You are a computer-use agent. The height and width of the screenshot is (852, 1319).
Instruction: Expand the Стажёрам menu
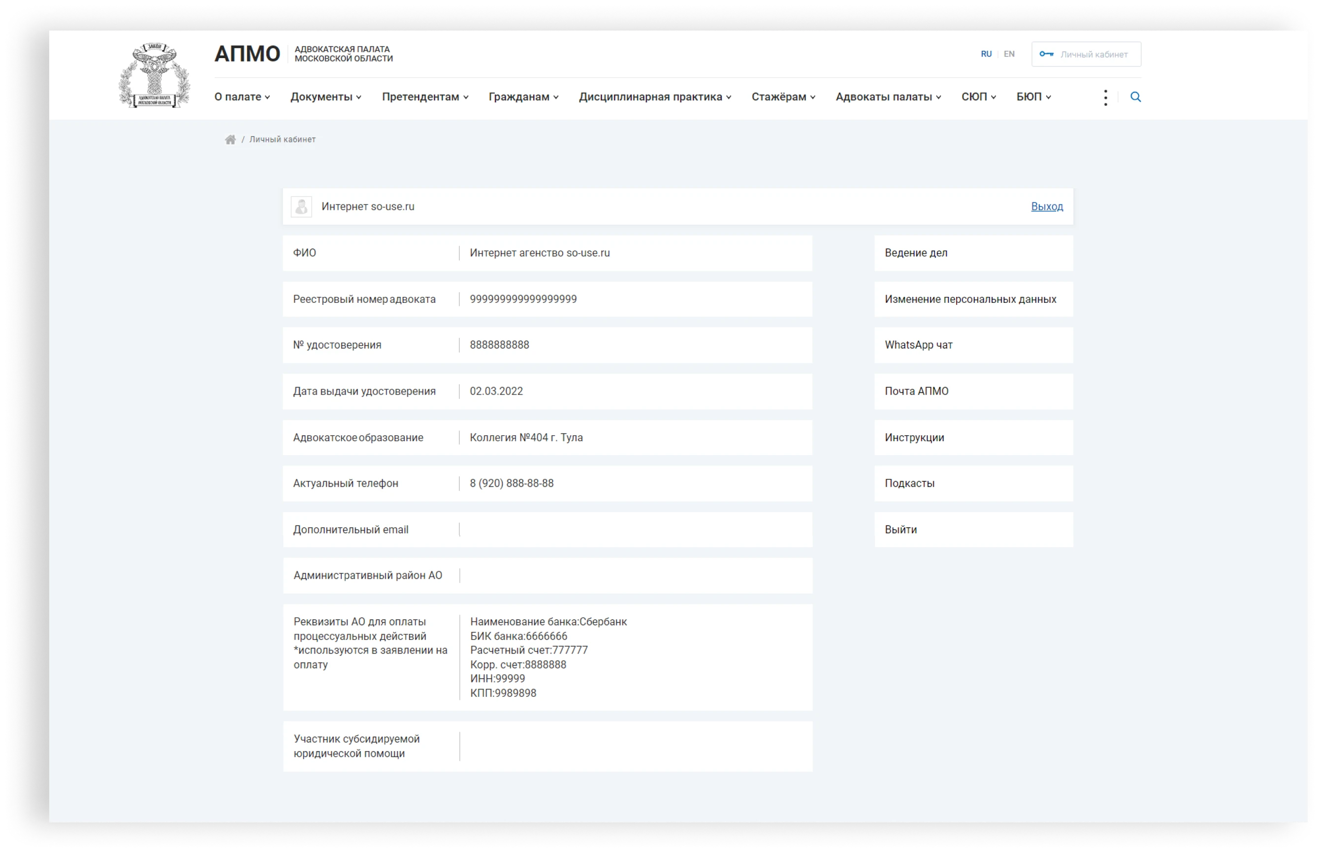[x=783, y=97]
